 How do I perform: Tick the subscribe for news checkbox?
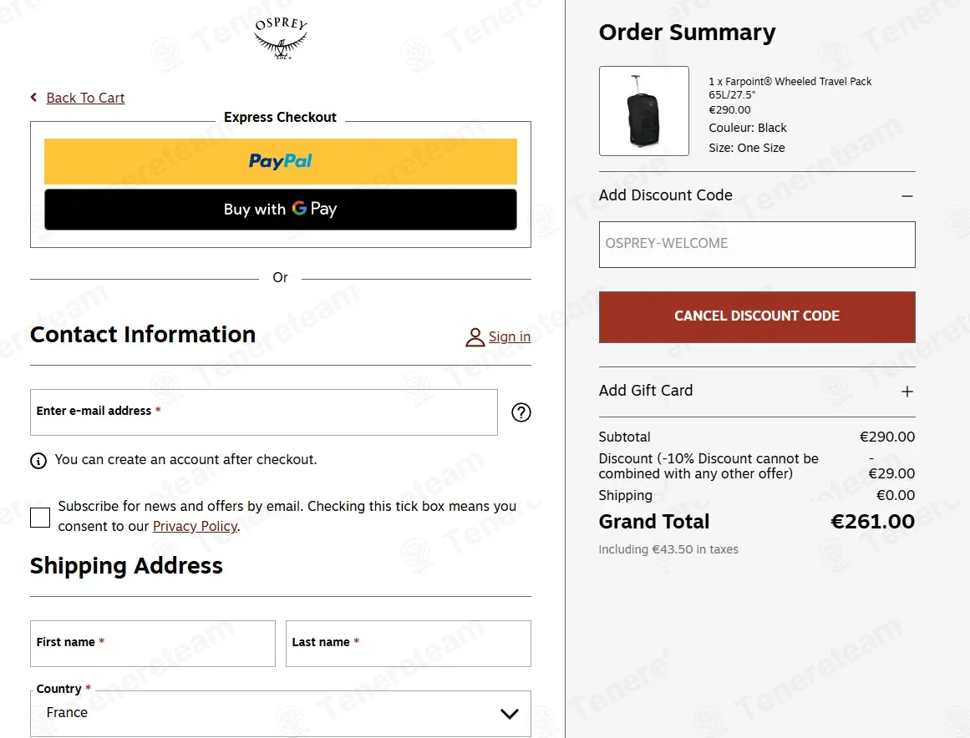coord(40,518)
